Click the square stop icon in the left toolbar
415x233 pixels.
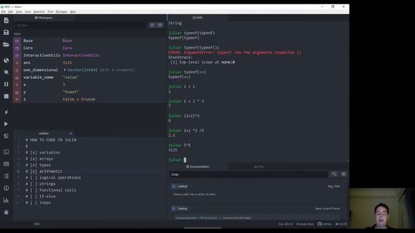pos(6,96)
